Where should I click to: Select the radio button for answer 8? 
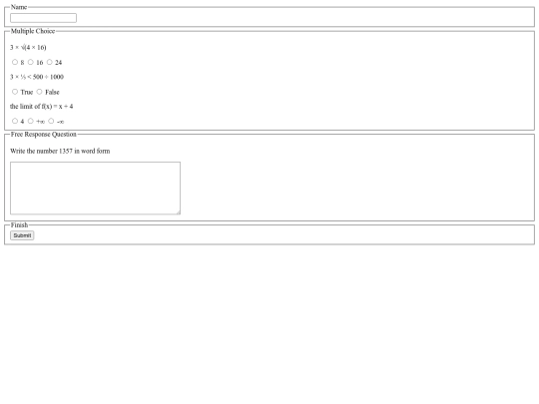click(x=15, y=62)
